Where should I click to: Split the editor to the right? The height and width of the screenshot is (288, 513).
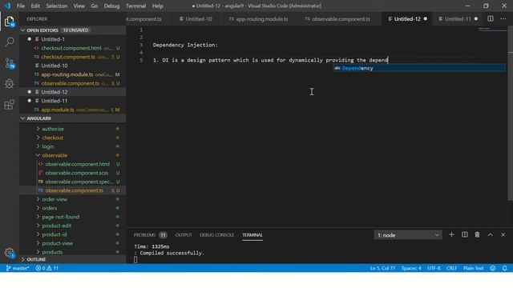tap(490, 18)
